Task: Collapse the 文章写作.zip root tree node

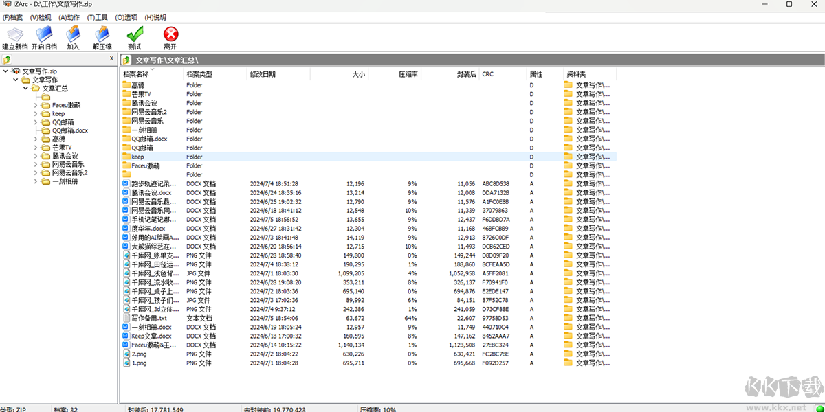Action: pyautogui.click(x=5, y=71)
